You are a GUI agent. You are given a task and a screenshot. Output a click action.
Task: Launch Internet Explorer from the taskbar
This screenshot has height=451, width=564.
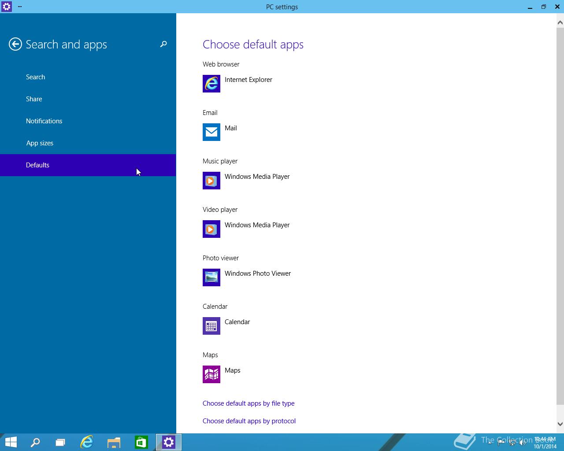[87, 442]
